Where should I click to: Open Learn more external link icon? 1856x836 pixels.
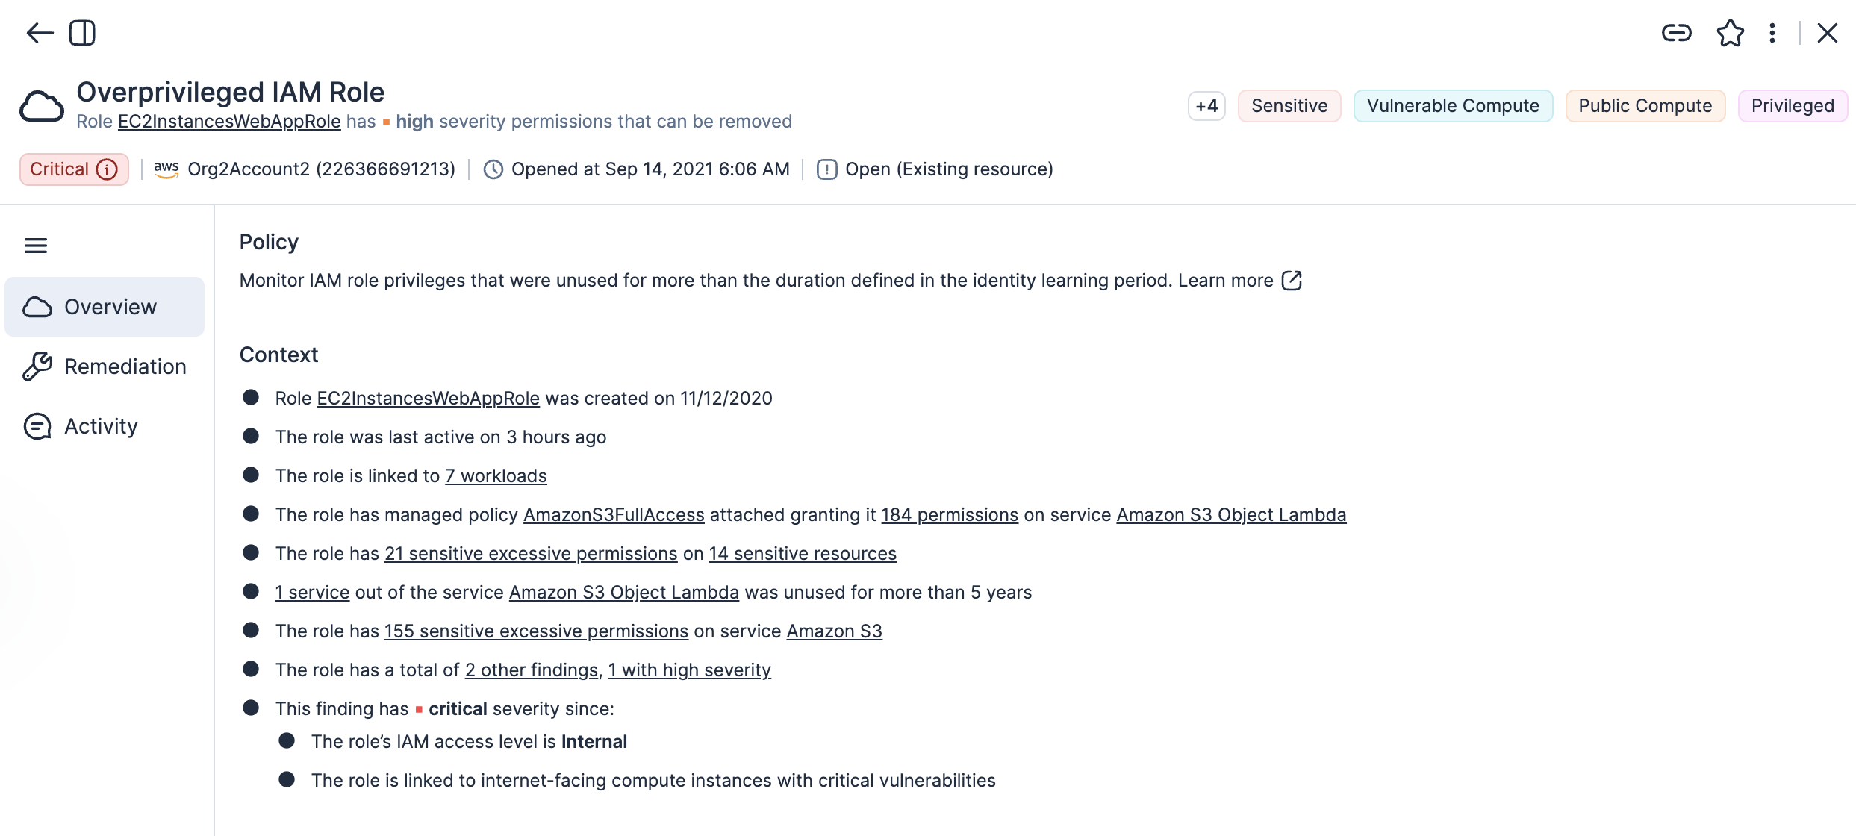click(1292, 281)
